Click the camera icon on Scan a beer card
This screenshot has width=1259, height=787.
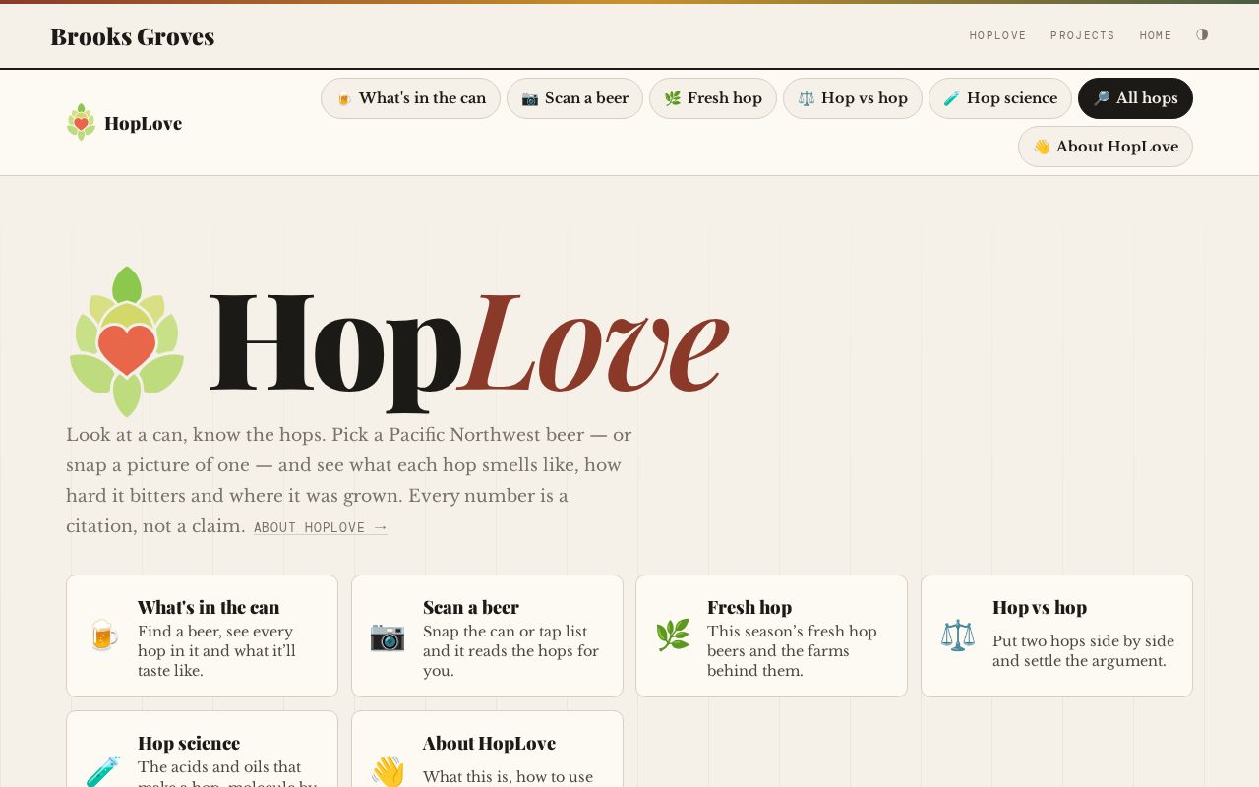(388, 636)
